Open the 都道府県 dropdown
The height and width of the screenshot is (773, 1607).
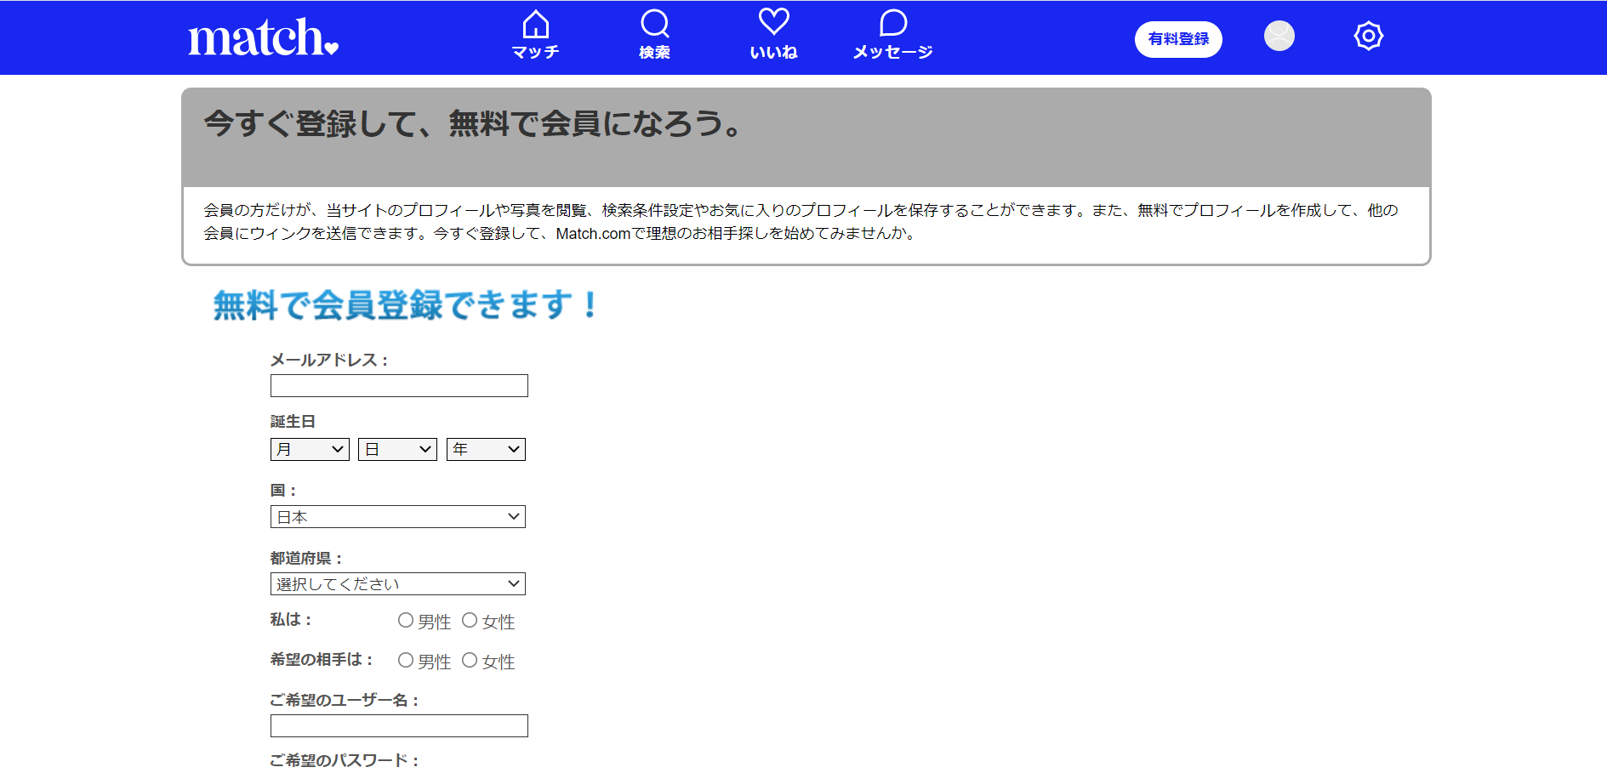tap(397, 583)
